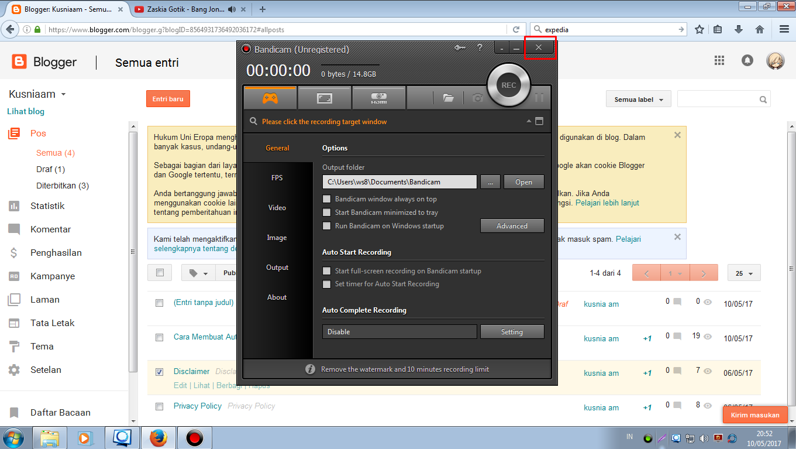Click the Lihat blog link
The width and height of the screenshot is (796, 449).
pos(26,111)
